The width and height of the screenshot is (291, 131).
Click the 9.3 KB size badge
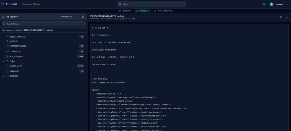(x=81, y=66)
